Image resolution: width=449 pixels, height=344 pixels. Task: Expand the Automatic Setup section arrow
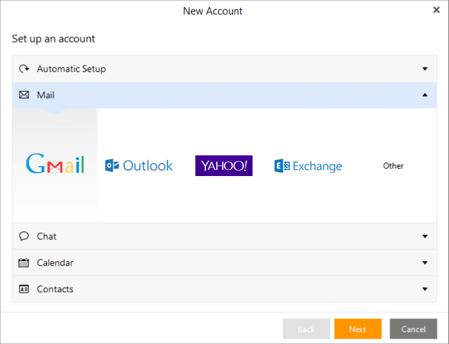(425, 69)
